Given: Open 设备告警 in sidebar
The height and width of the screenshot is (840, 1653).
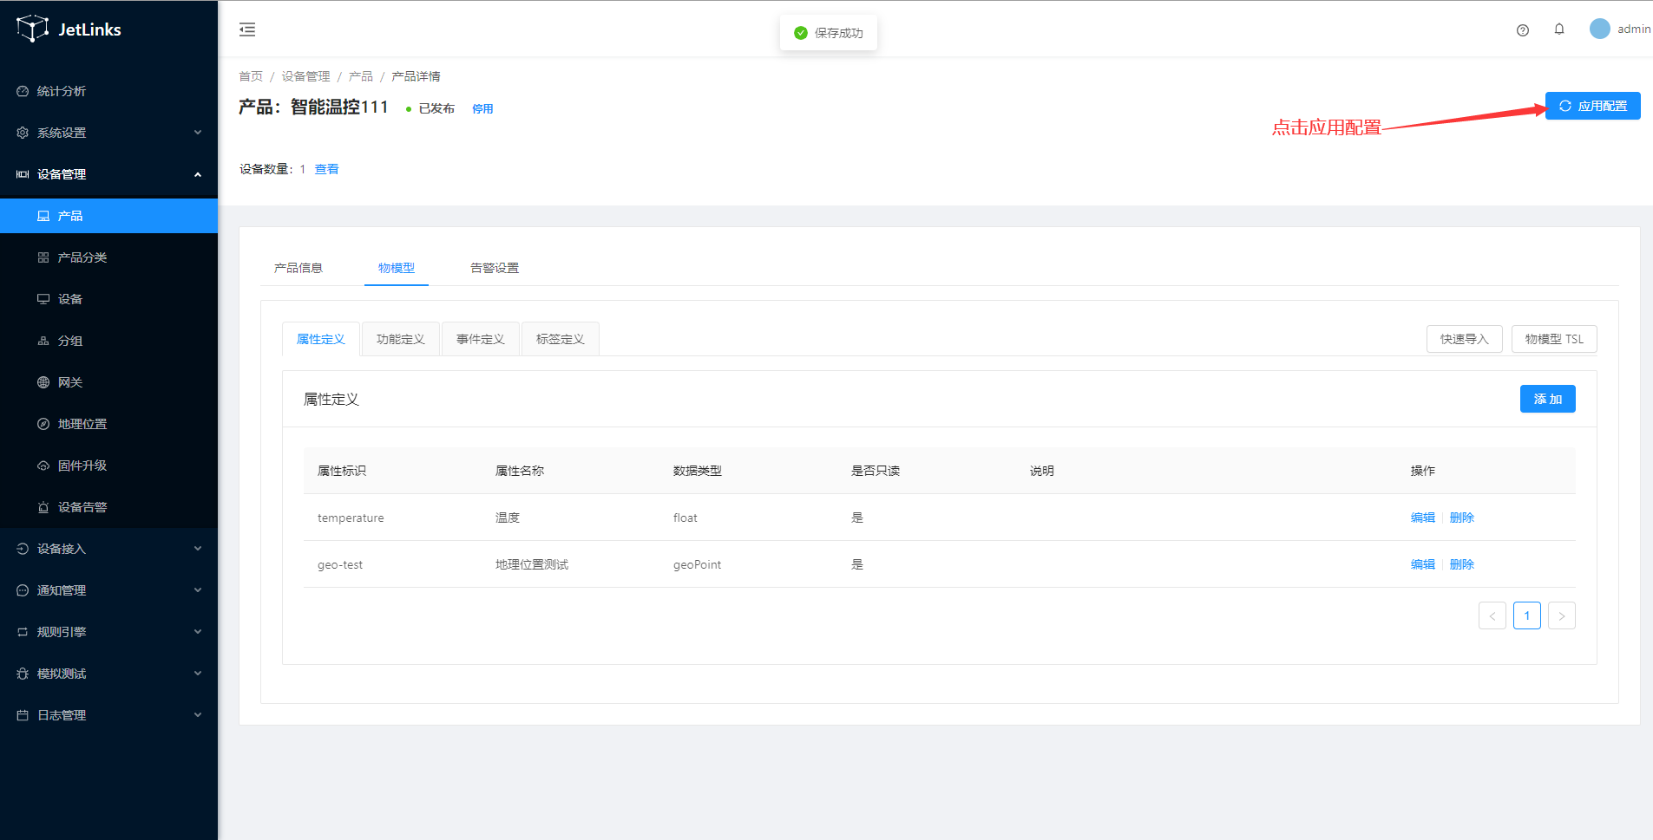Looking at the screenshot, I should tap(82, 507).
